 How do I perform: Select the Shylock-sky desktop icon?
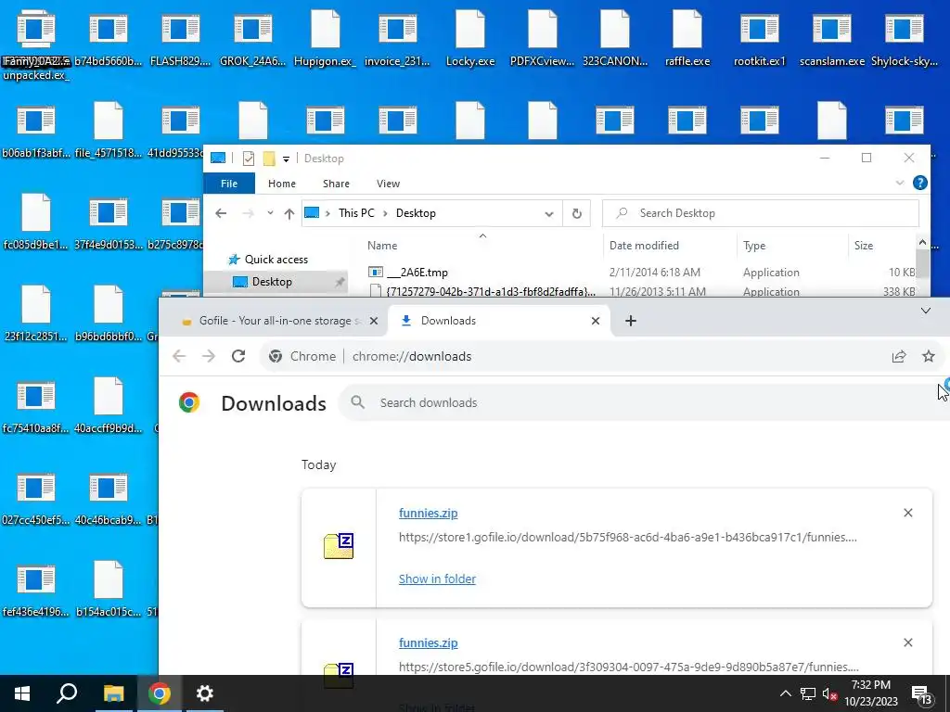point(904,38)
